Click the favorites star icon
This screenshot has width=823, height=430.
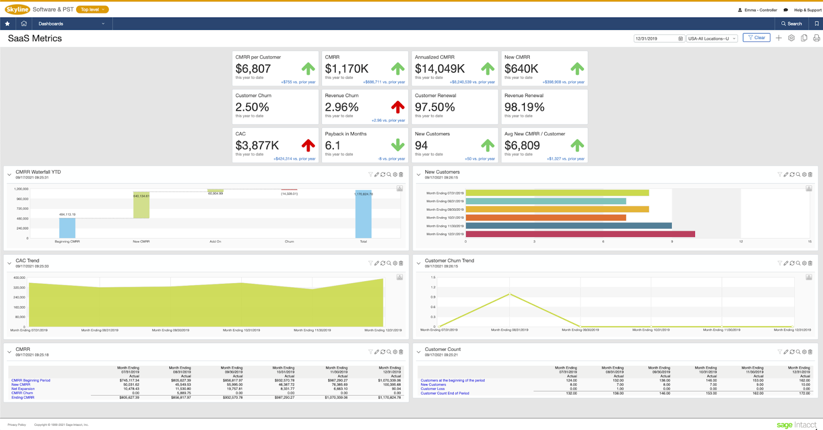[x=7, y=24]
